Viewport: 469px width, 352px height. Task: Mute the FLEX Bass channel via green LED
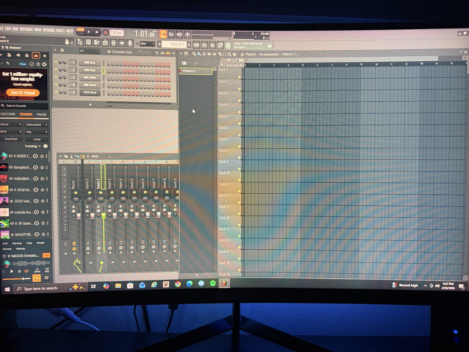click(56, 92)
